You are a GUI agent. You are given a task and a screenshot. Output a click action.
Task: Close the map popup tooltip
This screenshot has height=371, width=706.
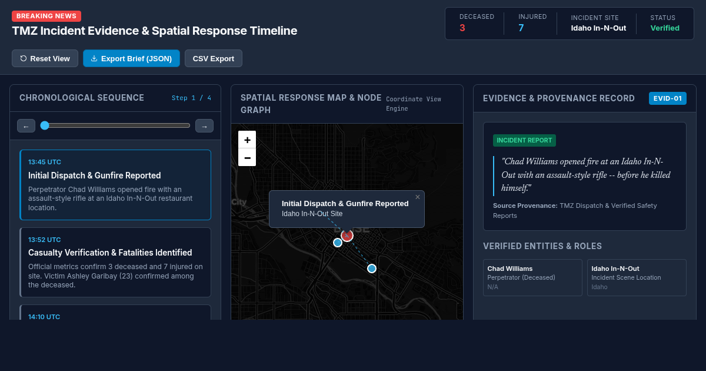tap(418, 197)
